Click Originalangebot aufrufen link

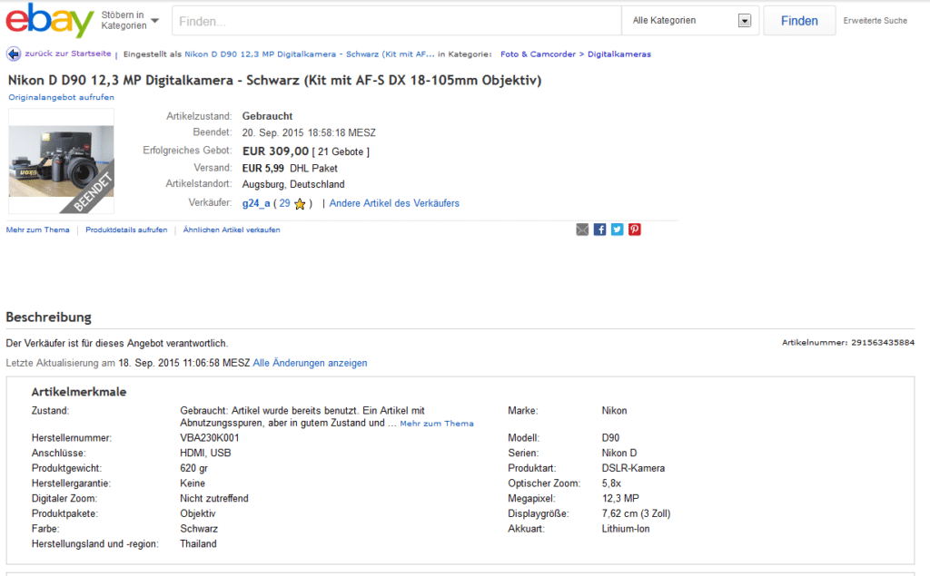(x=61, y=97)
